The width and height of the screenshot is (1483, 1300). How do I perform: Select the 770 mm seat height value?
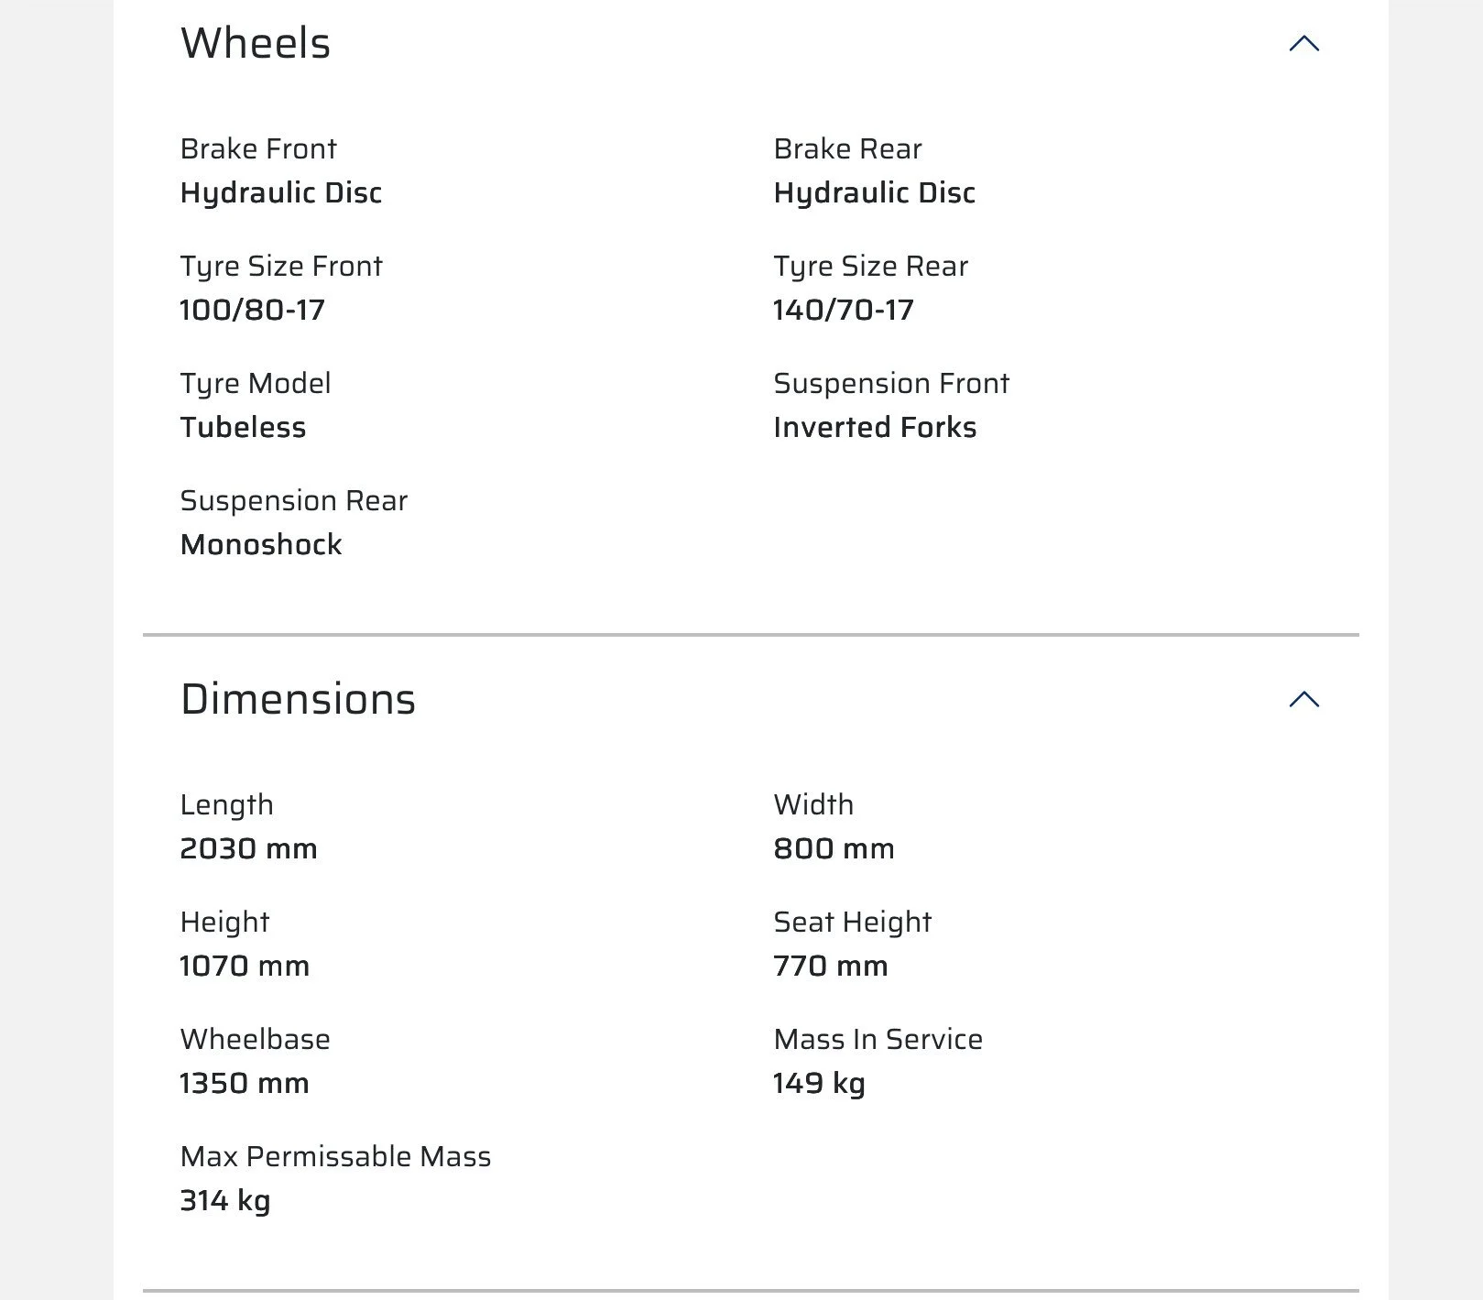tap(831, 966)
